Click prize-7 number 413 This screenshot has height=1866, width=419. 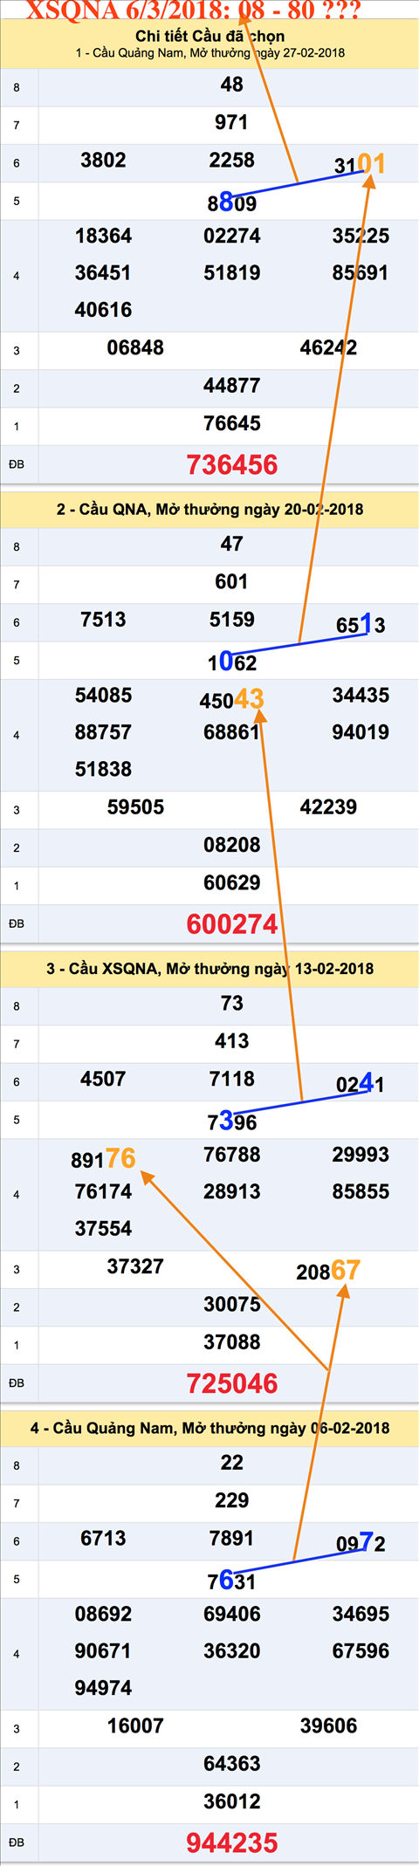232,1040
